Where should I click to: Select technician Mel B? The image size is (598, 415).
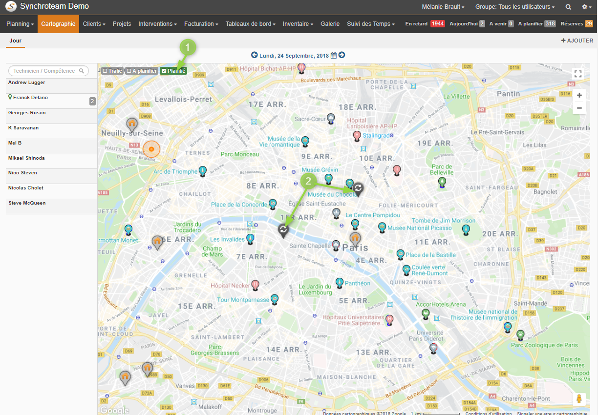(52, 146)
